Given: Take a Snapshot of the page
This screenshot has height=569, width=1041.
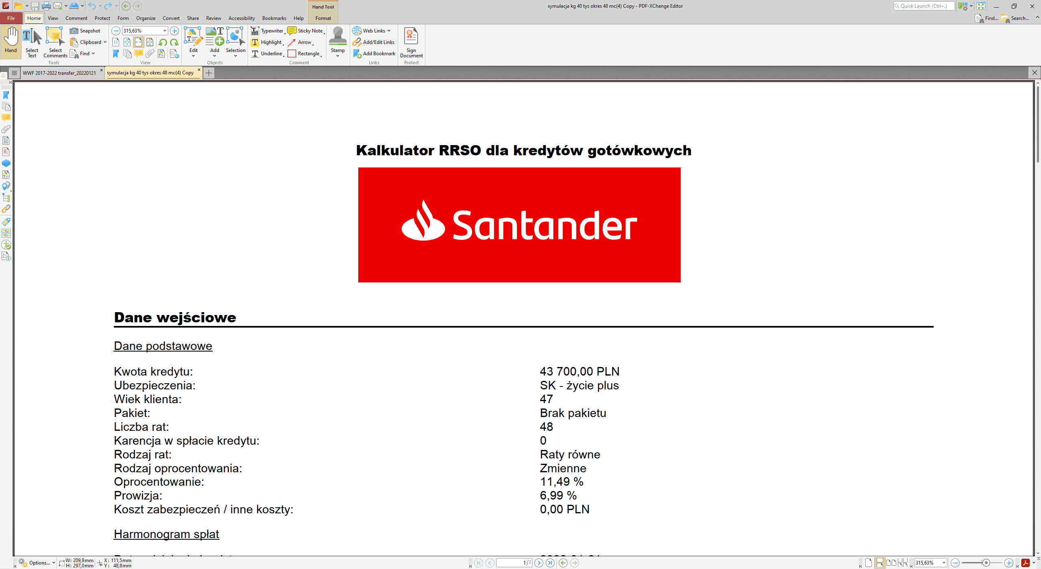Looking at the screenshot, I should tap(85, 31).
